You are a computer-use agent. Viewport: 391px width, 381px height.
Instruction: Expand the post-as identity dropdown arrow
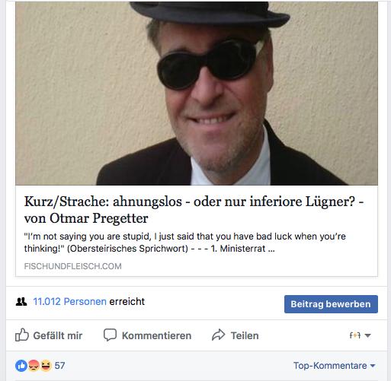pyautogui.click(x=367, y=335)
